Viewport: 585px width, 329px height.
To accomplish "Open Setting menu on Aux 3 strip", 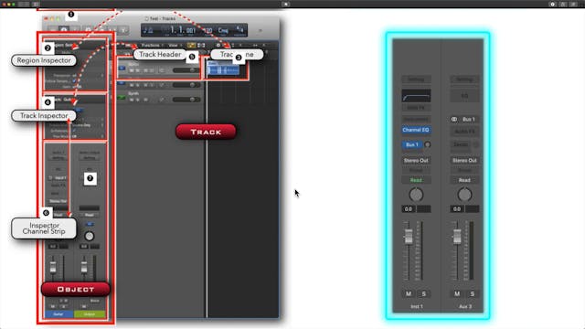I will pyautogui.click(x=464, y=80).
